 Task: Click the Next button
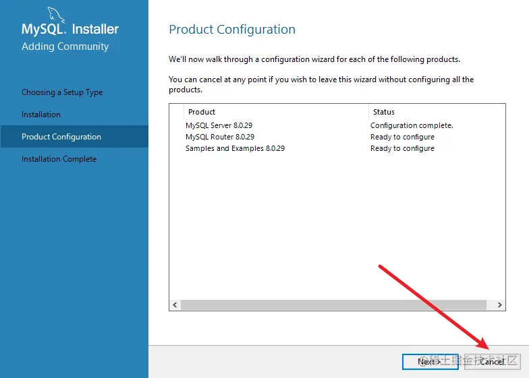point(430,361)
